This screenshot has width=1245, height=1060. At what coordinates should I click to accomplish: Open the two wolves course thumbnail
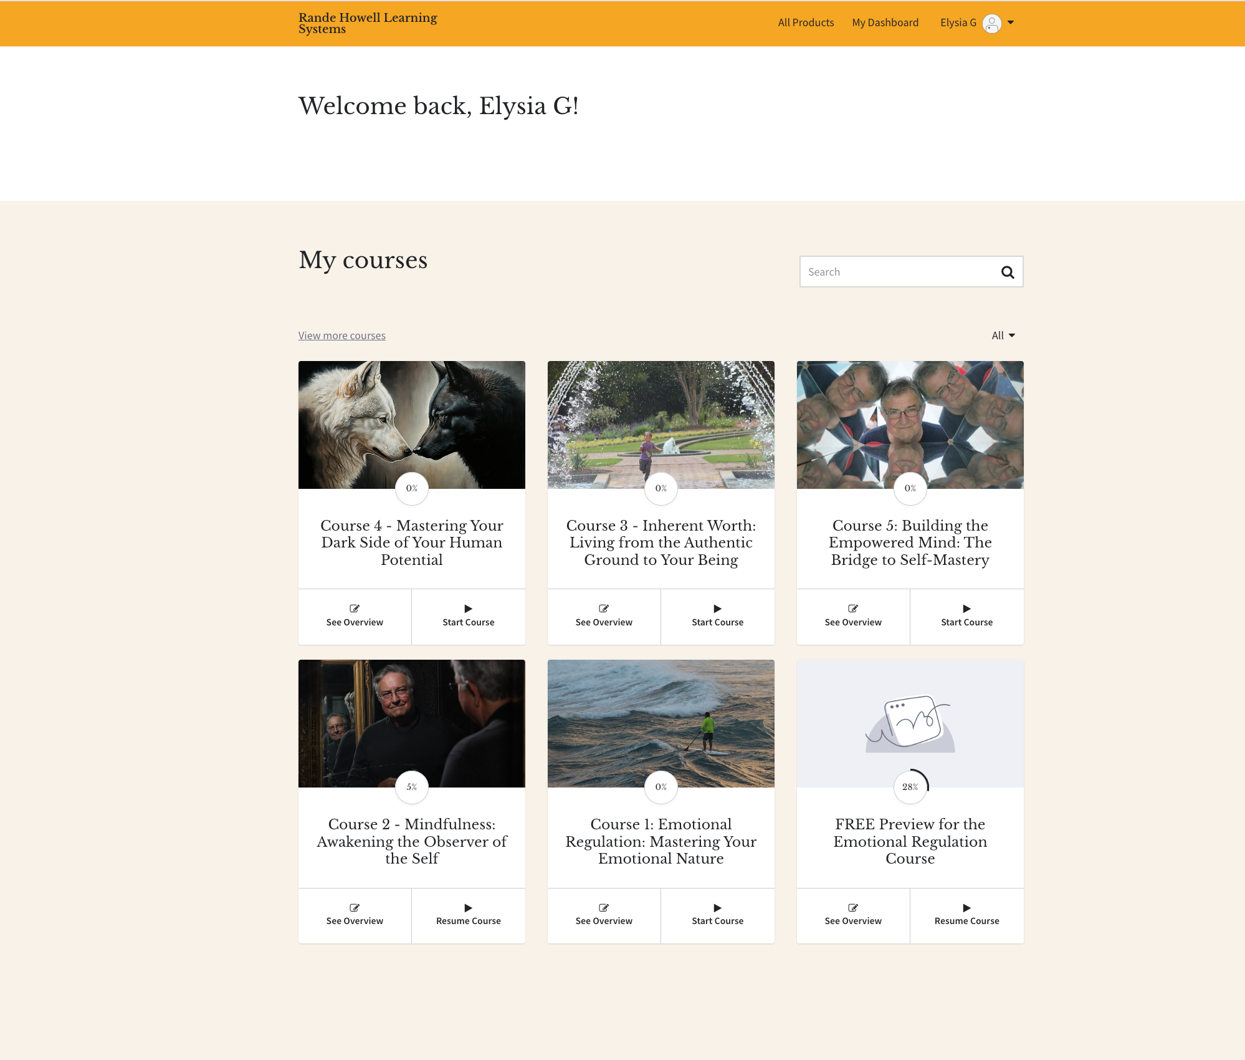[x=411, y=424]
